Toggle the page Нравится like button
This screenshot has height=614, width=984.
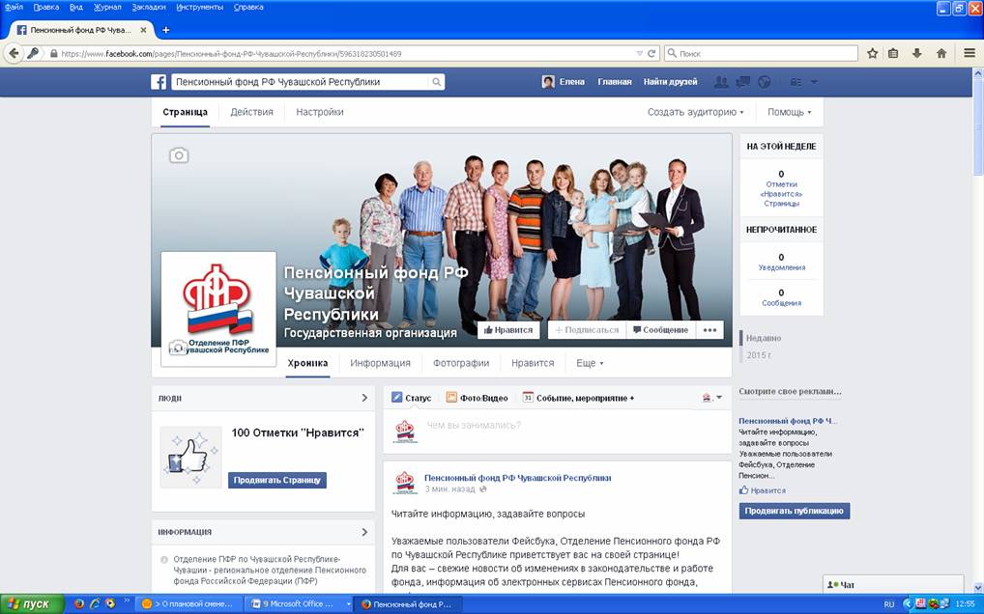[508, 330]
